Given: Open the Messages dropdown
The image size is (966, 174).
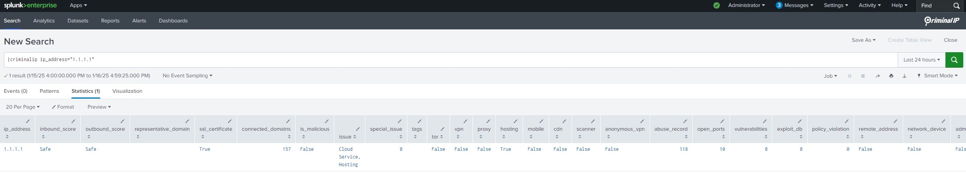Looking at the screenshot, I should click(x=794, y=5).
